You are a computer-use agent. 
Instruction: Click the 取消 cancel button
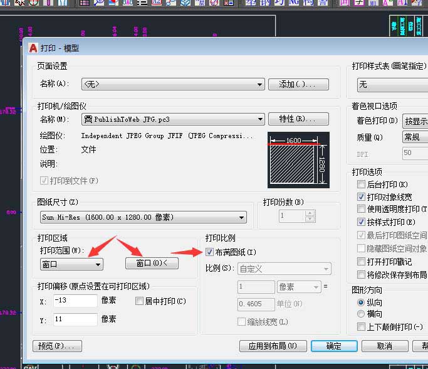point(385,346)
